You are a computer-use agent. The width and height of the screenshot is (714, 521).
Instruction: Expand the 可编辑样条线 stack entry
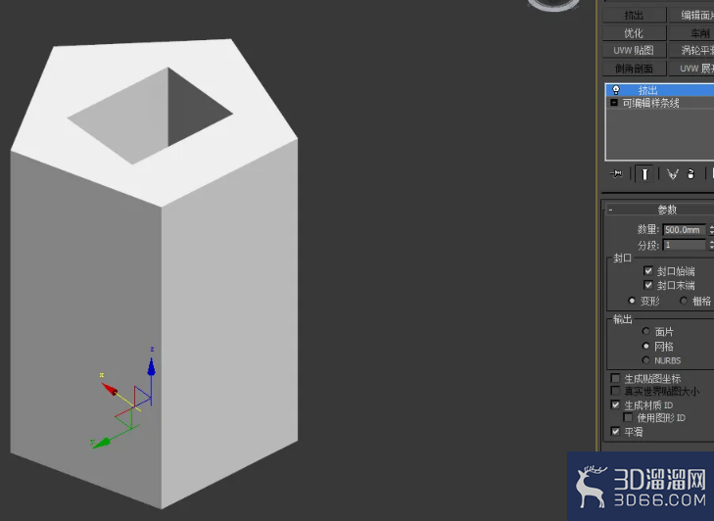pos(614,103)
